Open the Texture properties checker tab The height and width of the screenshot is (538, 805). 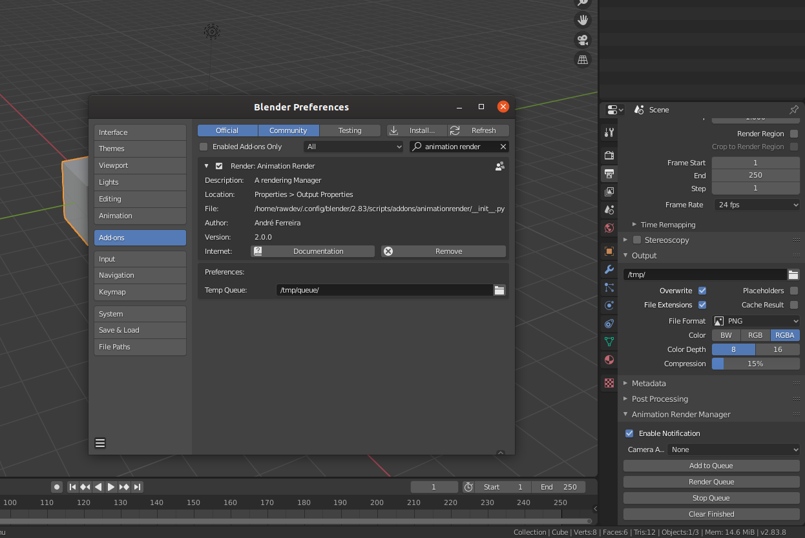(609, 383)
